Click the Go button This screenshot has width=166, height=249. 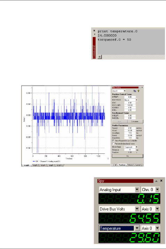coord(128,156)
